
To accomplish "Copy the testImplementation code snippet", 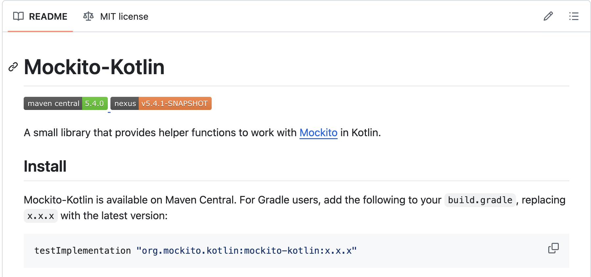I will pos(553,248).
